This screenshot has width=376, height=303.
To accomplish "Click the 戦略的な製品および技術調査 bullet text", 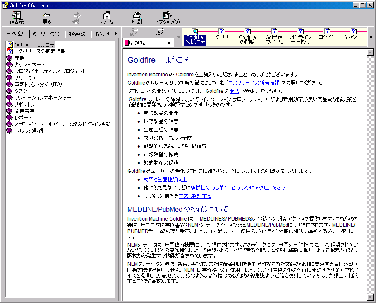I will [175, 146].
